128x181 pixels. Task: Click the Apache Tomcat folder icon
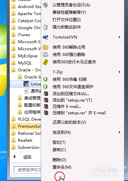coord(13,14)
